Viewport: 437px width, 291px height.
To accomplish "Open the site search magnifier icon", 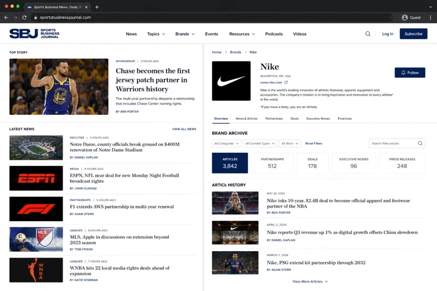I will pos(368,34).
